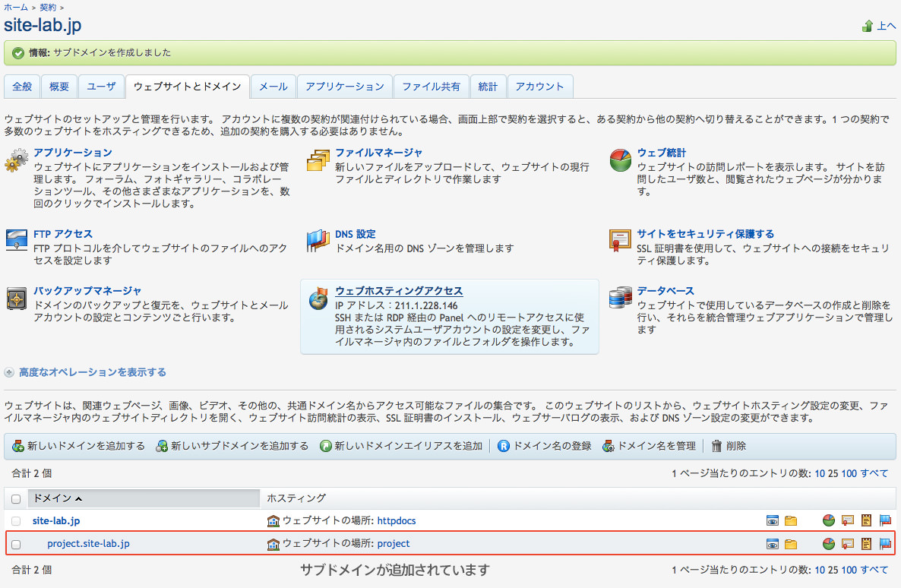Click the バックアップマネージャ safe icon
Viewport: 901px width, 588px height.
pos(16,299)
